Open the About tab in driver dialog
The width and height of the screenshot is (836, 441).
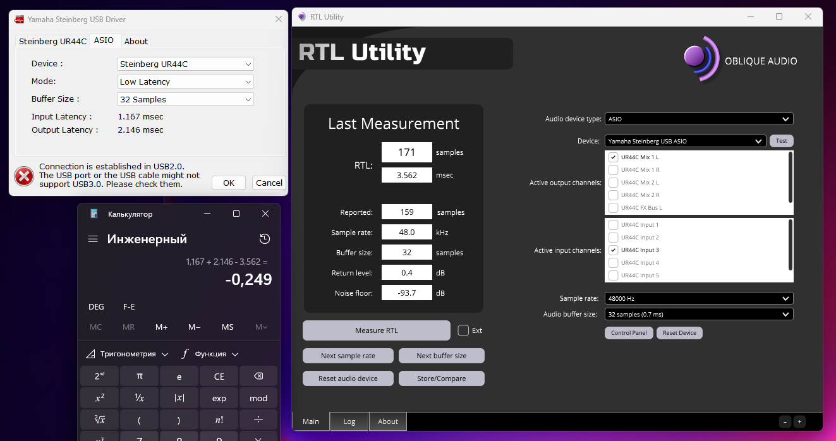coord(136,41)
